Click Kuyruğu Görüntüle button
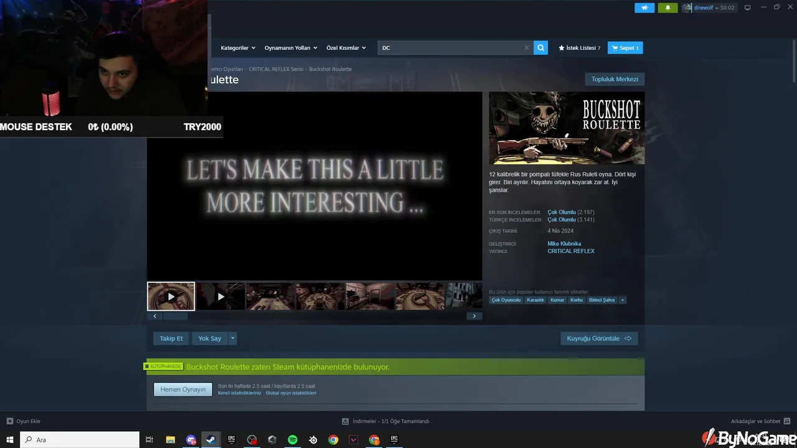The width and height of the screenshot is (797, 448). coord(599,338)
